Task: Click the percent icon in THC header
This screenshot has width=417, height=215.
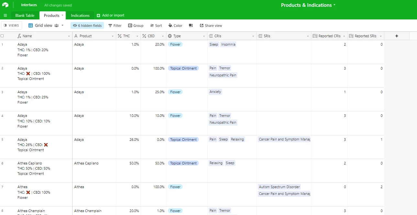Action: pyautogui.click(x=119, y=36)
